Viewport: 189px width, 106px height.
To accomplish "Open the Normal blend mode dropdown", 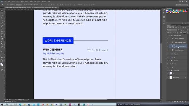I will pyautogui.click(x=172, y=30).
